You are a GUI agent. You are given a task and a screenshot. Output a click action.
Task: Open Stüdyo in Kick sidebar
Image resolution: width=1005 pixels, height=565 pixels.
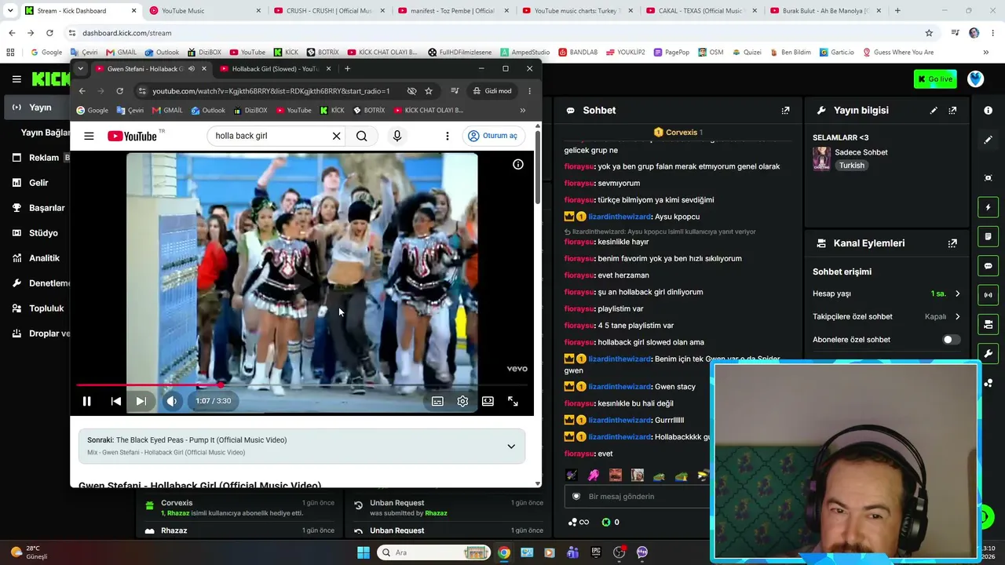(x=43, y=233)
